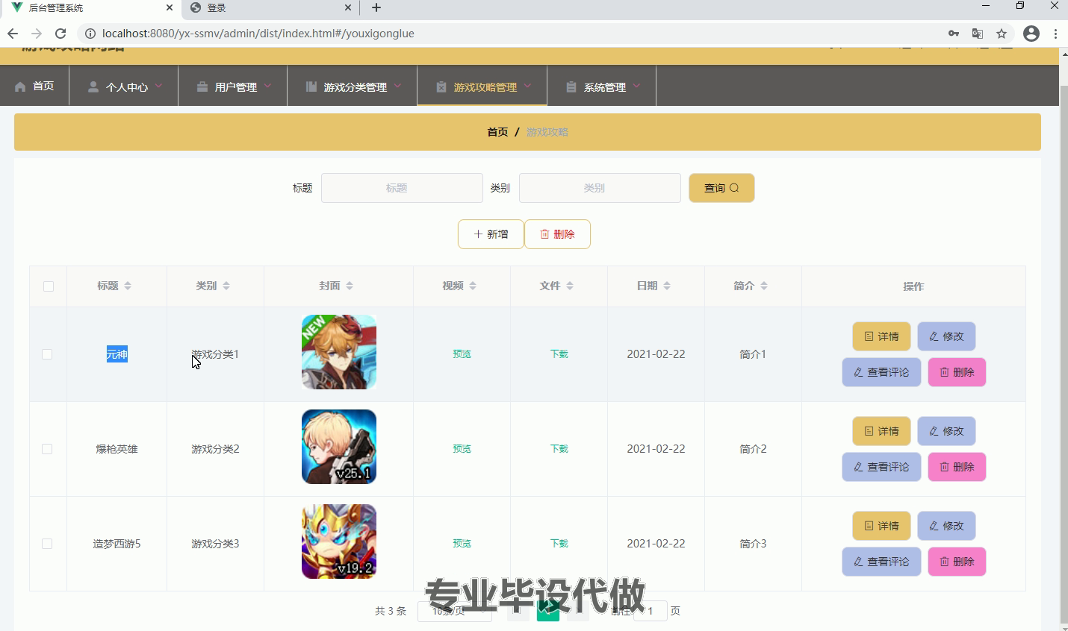
Task: Open the 个人中心 menu
Action: coord(124,86)
